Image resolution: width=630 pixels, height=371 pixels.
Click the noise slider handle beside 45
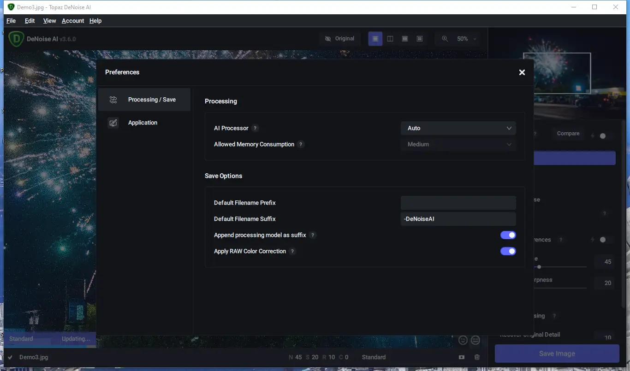(539, 267)
